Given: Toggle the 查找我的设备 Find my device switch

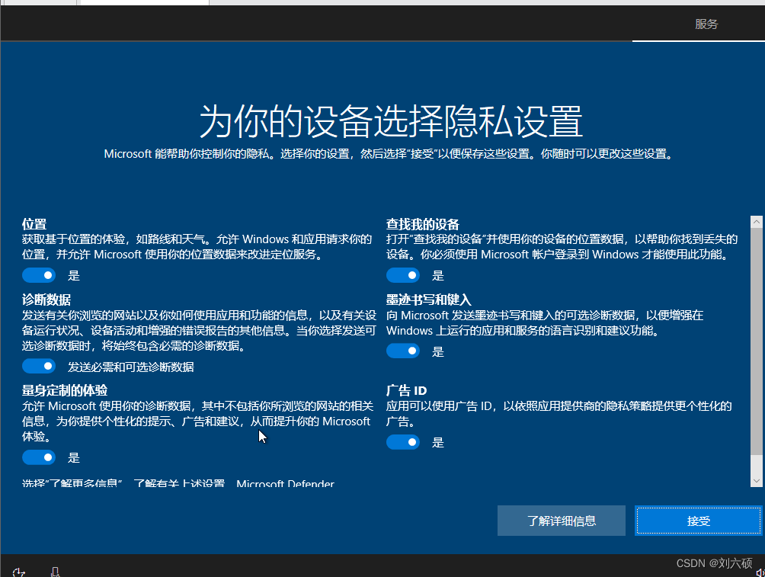Looking at the screenshot, I should coord(403,275).
